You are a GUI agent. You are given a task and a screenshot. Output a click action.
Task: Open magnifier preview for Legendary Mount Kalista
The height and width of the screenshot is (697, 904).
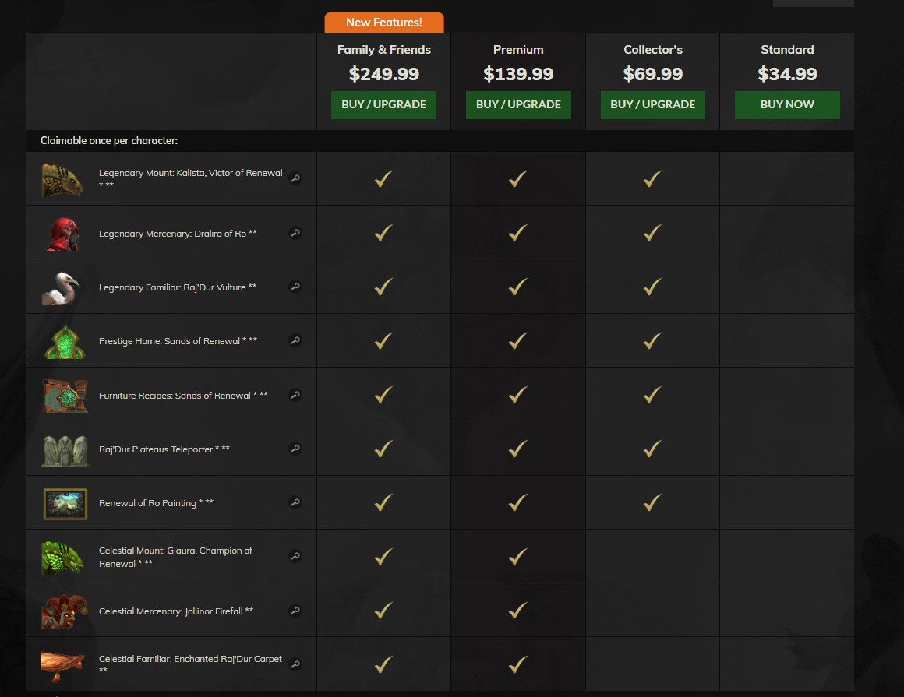point(295,178)
